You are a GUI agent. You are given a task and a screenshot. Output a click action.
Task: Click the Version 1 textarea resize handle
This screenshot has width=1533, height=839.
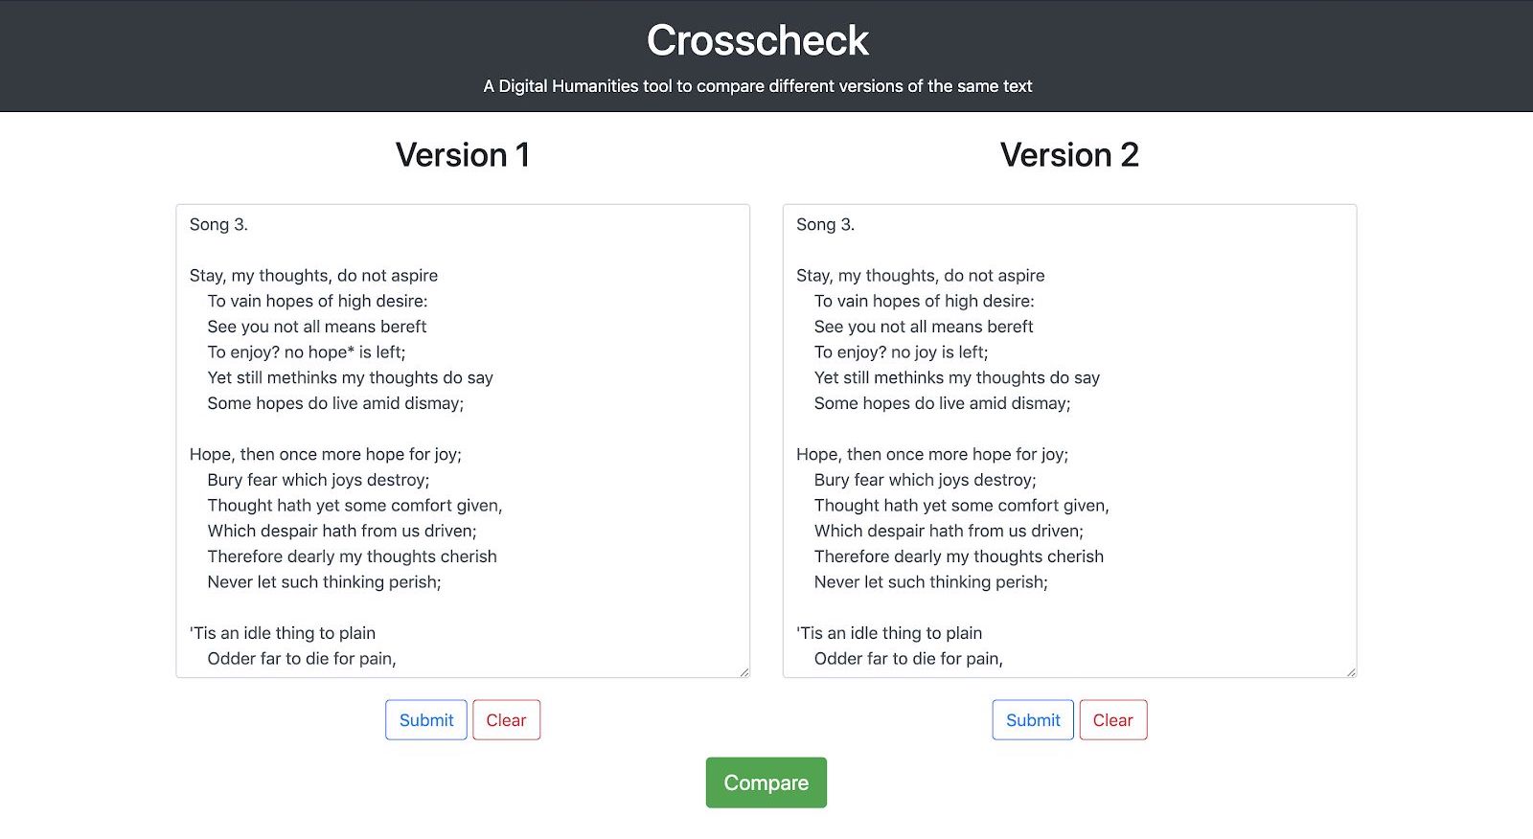pyautogui.click(x=744, y=671)
